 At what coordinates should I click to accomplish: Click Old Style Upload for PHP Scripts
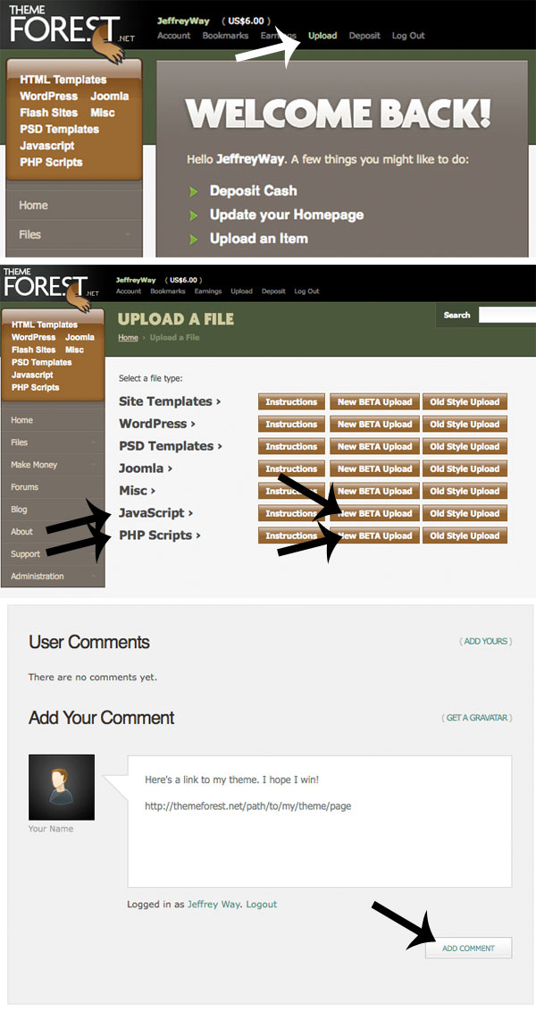click(x=465, y=535)
